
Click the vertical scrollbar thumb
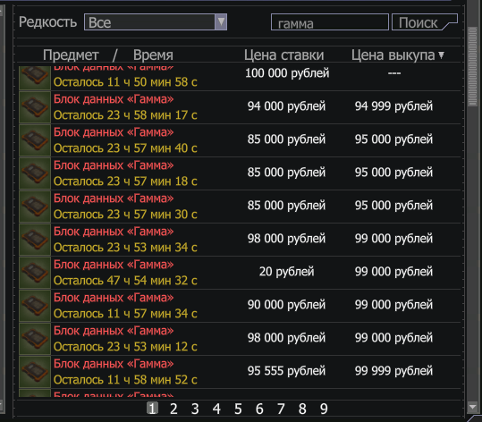click(x=472, y=67)
